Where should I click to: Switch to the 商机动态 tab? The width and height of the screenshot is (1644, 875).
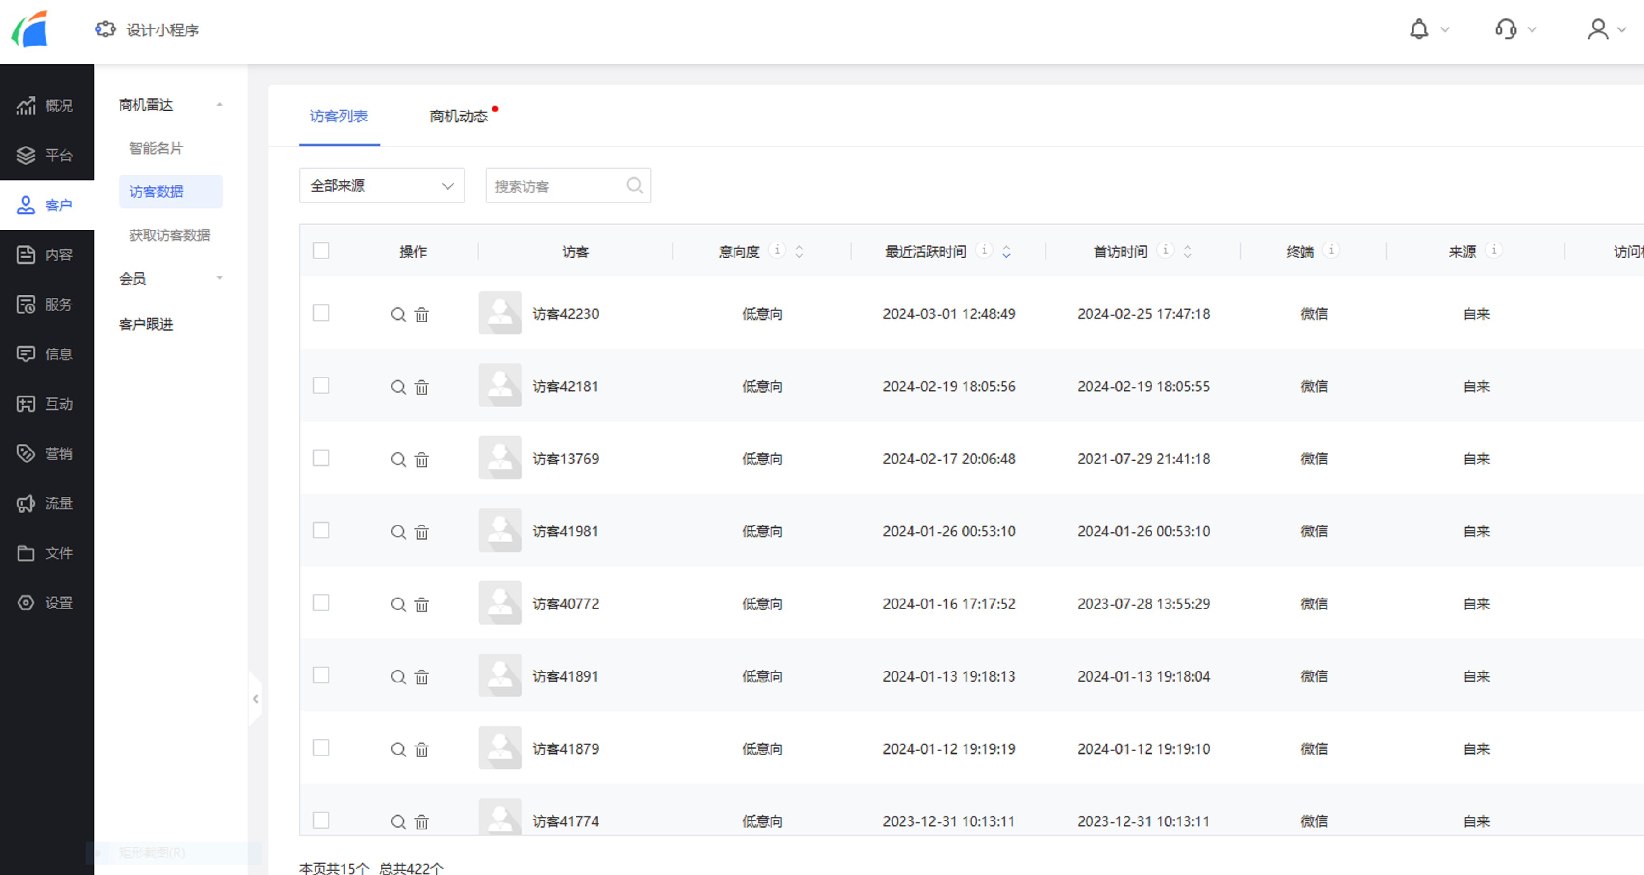tap(458, 116)
